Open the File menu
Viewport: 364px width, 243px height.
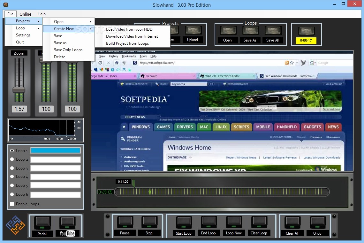click(11, 14)
